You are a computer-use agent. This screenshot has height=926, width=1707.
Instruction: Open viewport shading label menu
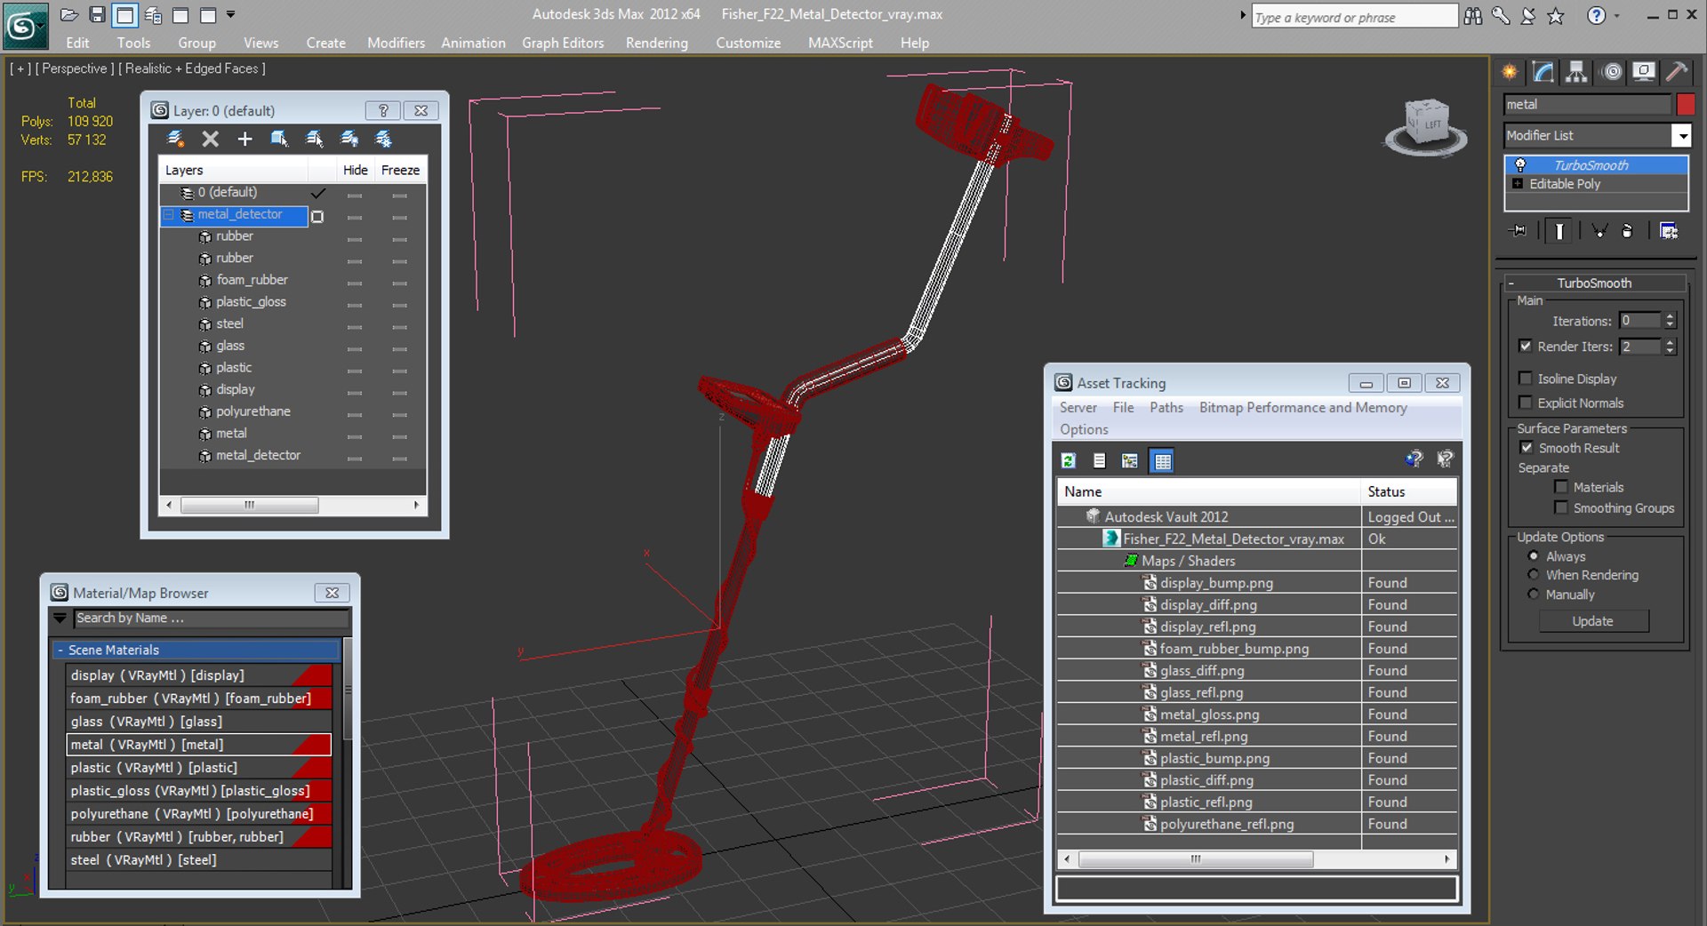192,68
